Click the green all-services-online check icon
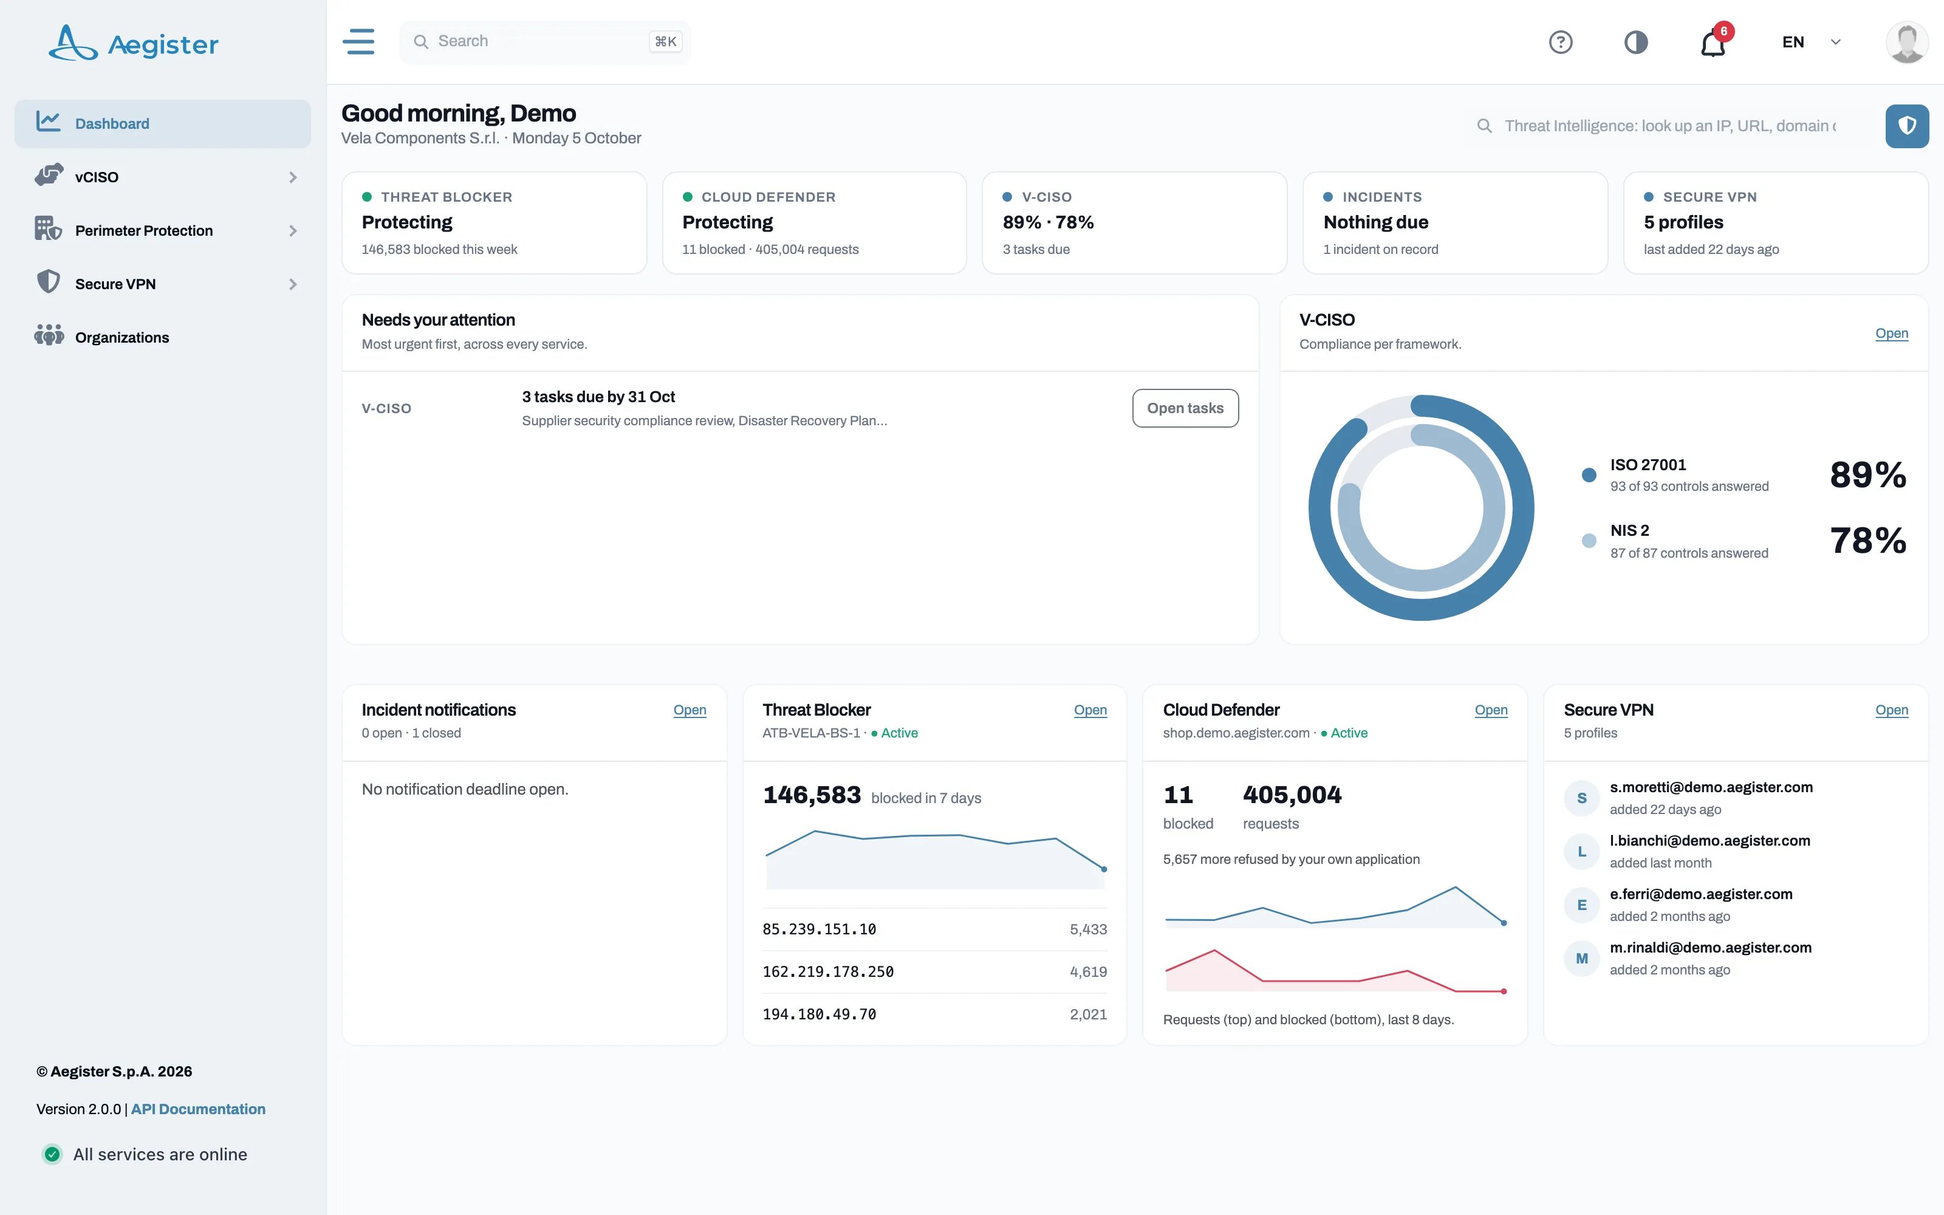The width and height of the screenshot is (1944, 1215). 52,1154
